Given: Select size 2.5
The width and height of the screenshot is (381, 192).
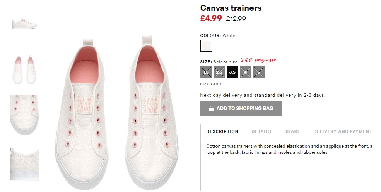Looking at the screenshot, I should 219,72.
